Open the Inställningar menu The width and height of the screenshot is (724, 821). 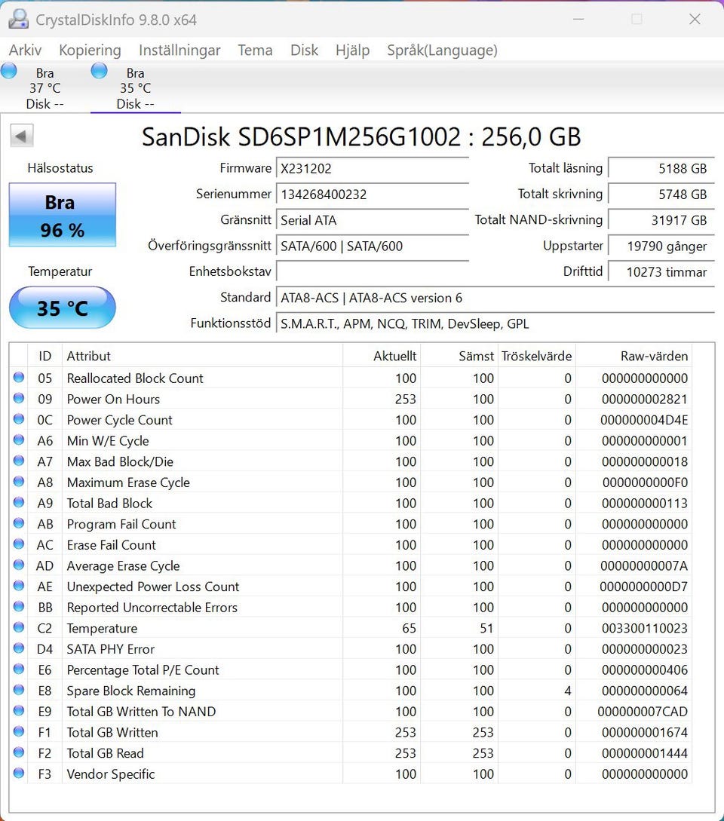coord(179,51)
